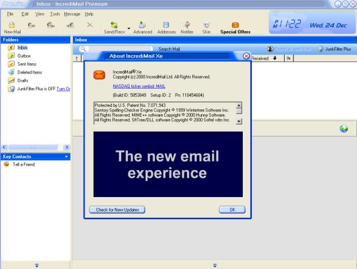Screen dimensions: 357x269
Task: Select the Deleted Items folder
Action: [x=30, y=72]
